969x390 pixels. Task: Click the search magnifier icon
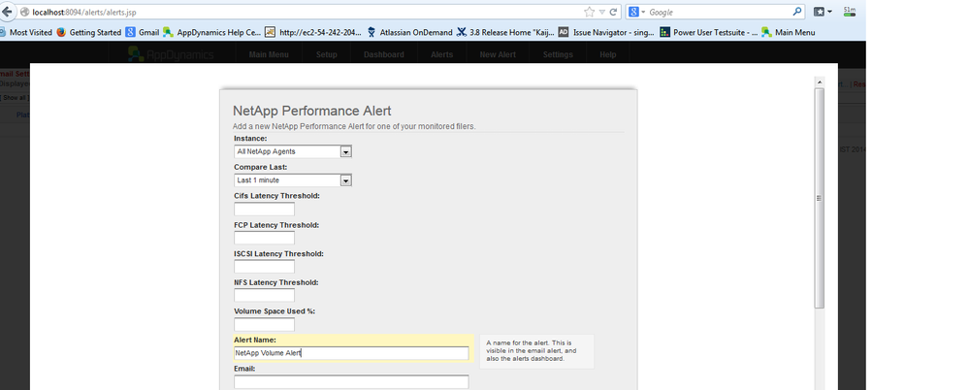797,12
